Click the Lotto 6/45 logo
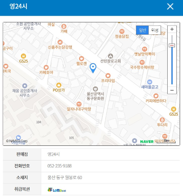Screen dimensions: 183x196 tap(57, 190)
